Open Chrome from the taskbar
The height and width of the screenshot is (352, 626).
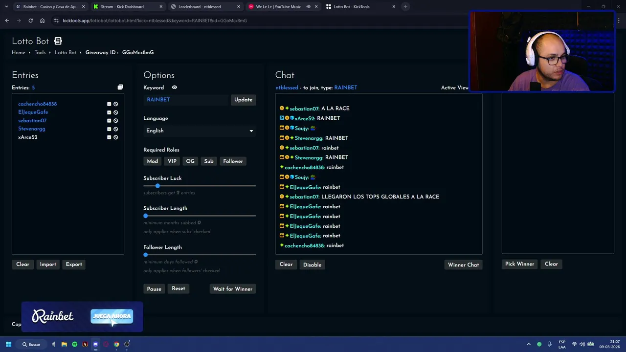click(x=116, y=344)
